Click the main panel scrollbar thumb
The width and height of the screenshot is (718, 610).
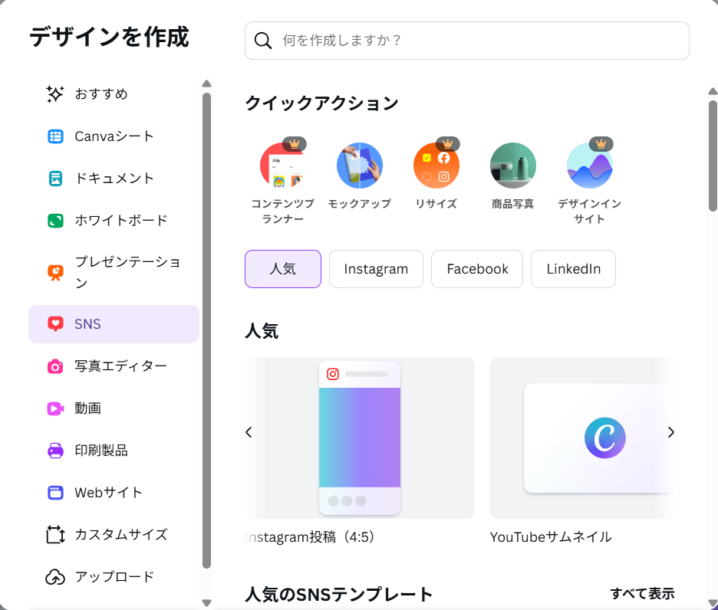coord(713,156)
